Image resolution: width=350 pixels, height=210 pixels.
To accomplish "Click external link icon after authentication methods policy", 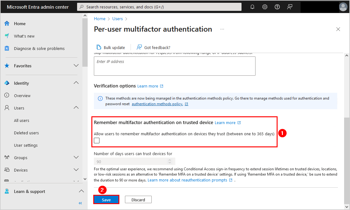I will 187,104.
